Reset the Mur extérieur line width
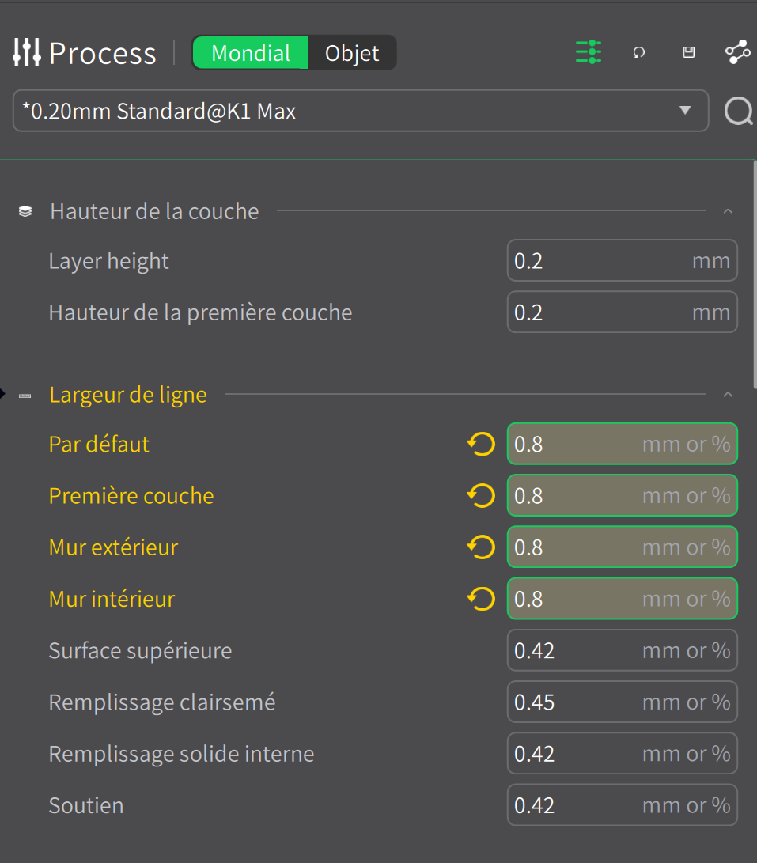Viewport: 757px width, 863px height. pyautogui.click(x=481, y=547)
